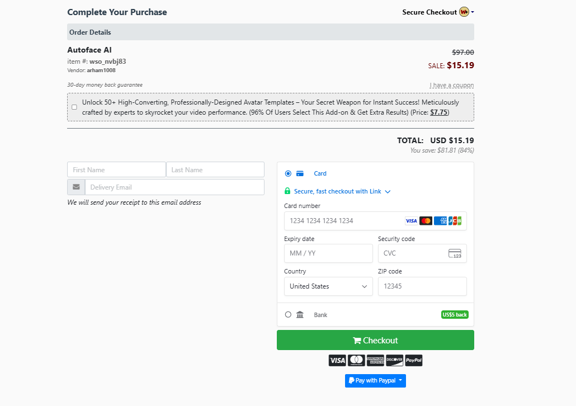Select the Bank payment radio button
The image size is (576, 406).
(288, 314)
